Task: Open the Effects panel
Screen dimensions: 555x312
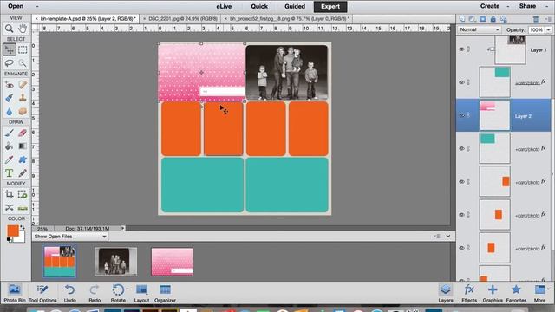Action: click(x=469, y=293)
